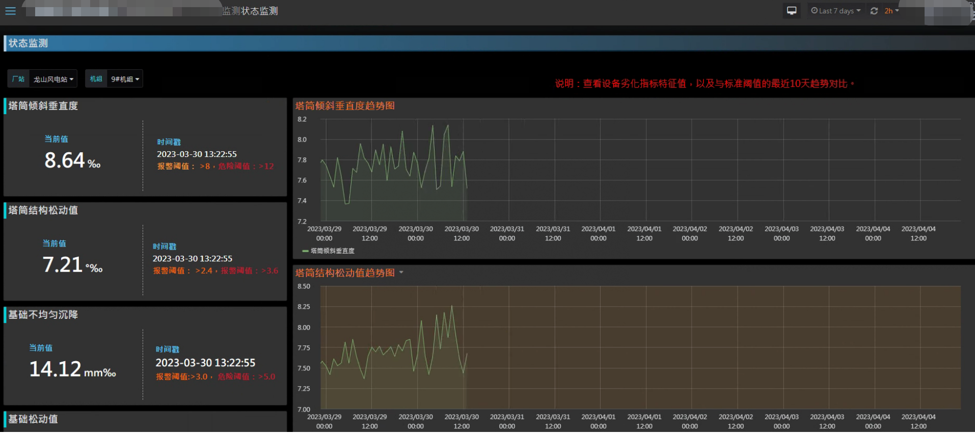Collapse the 状态监测 row header

[28, 43]
